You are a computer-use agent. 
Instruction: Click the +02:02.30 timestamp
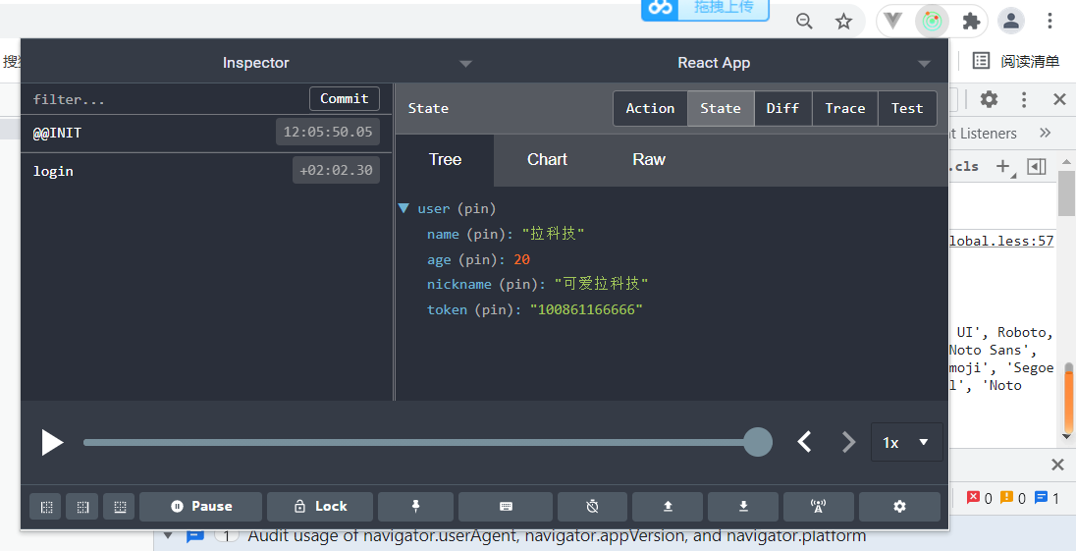coord(336,170)
